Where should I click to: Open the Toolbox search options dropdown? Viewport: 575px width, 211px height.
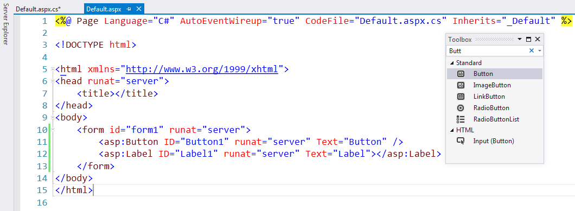pos(539,51)
